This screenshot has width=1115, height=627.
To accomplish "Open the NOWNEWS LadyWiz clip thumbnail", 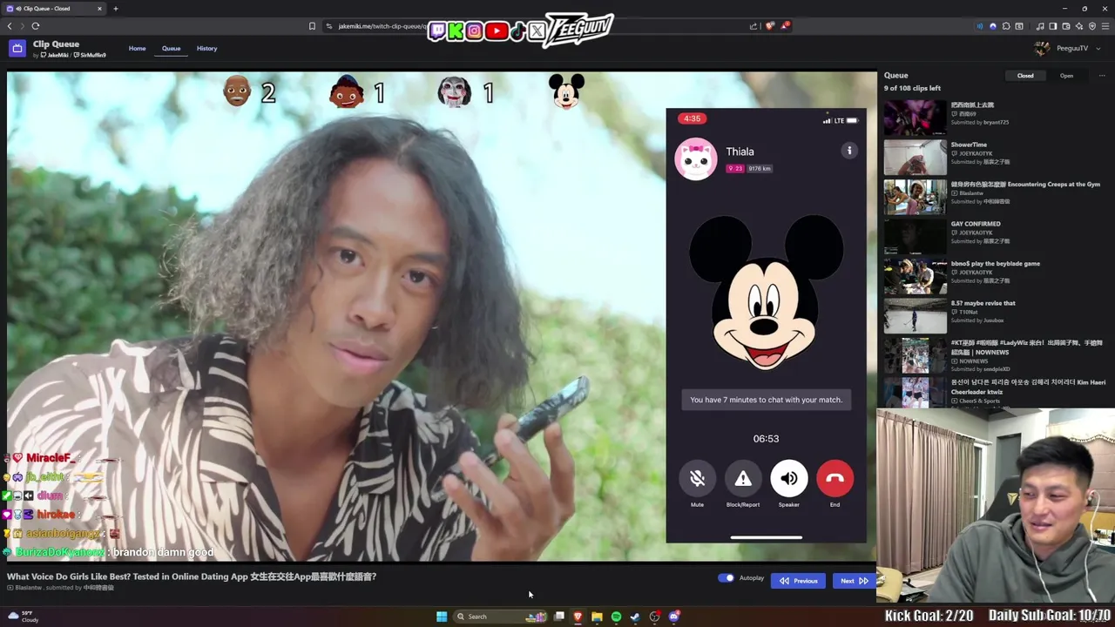I will [x=915, y=356].
